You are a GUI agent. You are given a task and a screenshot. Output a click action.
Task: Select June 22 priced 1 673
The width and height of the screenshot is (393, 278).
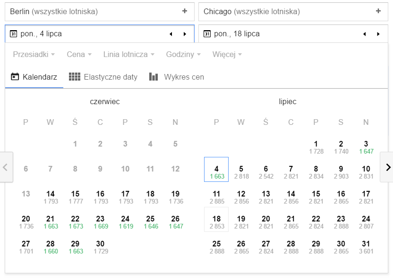pyautogui.click(x=75, y=222)
